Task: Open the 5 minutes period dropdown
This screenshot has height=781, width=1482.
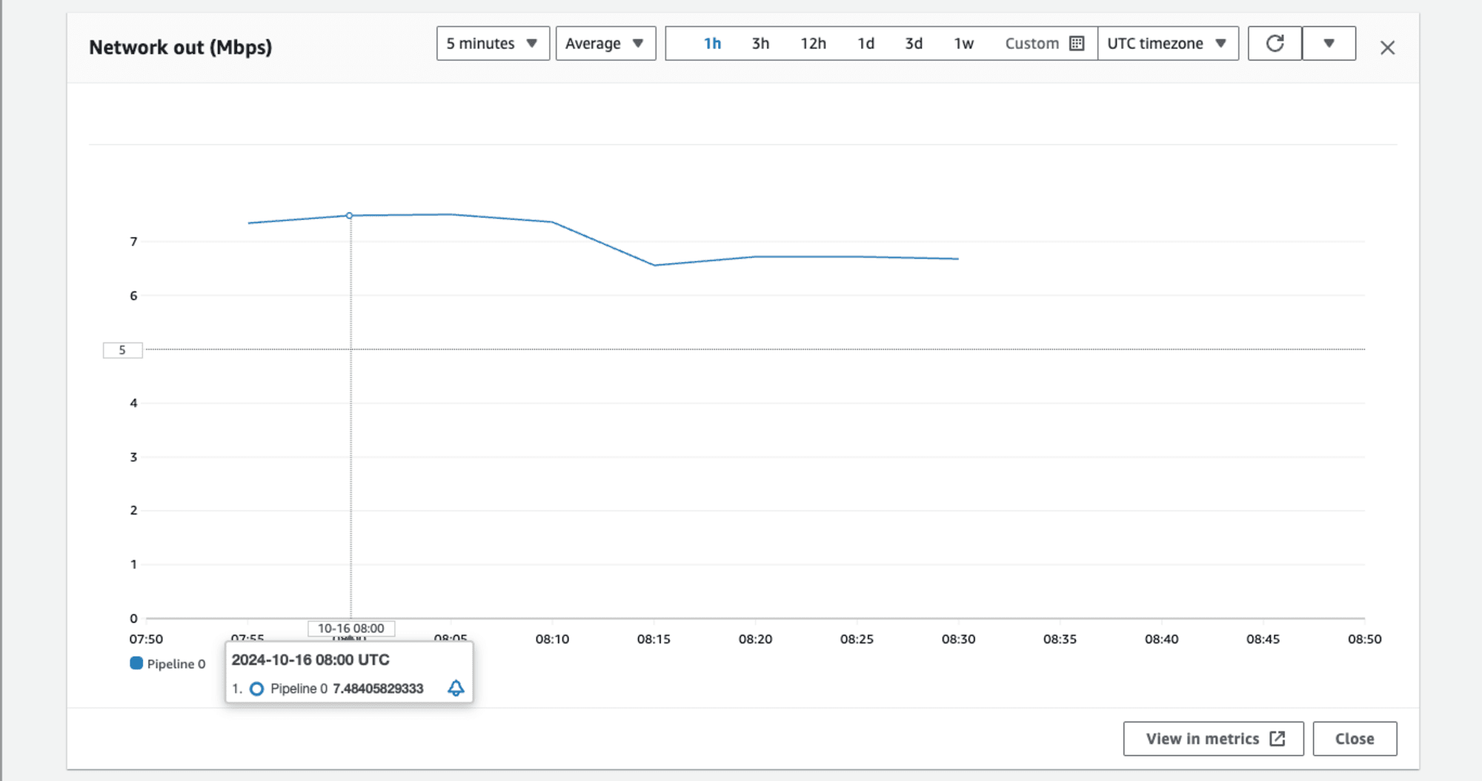Action: click(493, 44)
